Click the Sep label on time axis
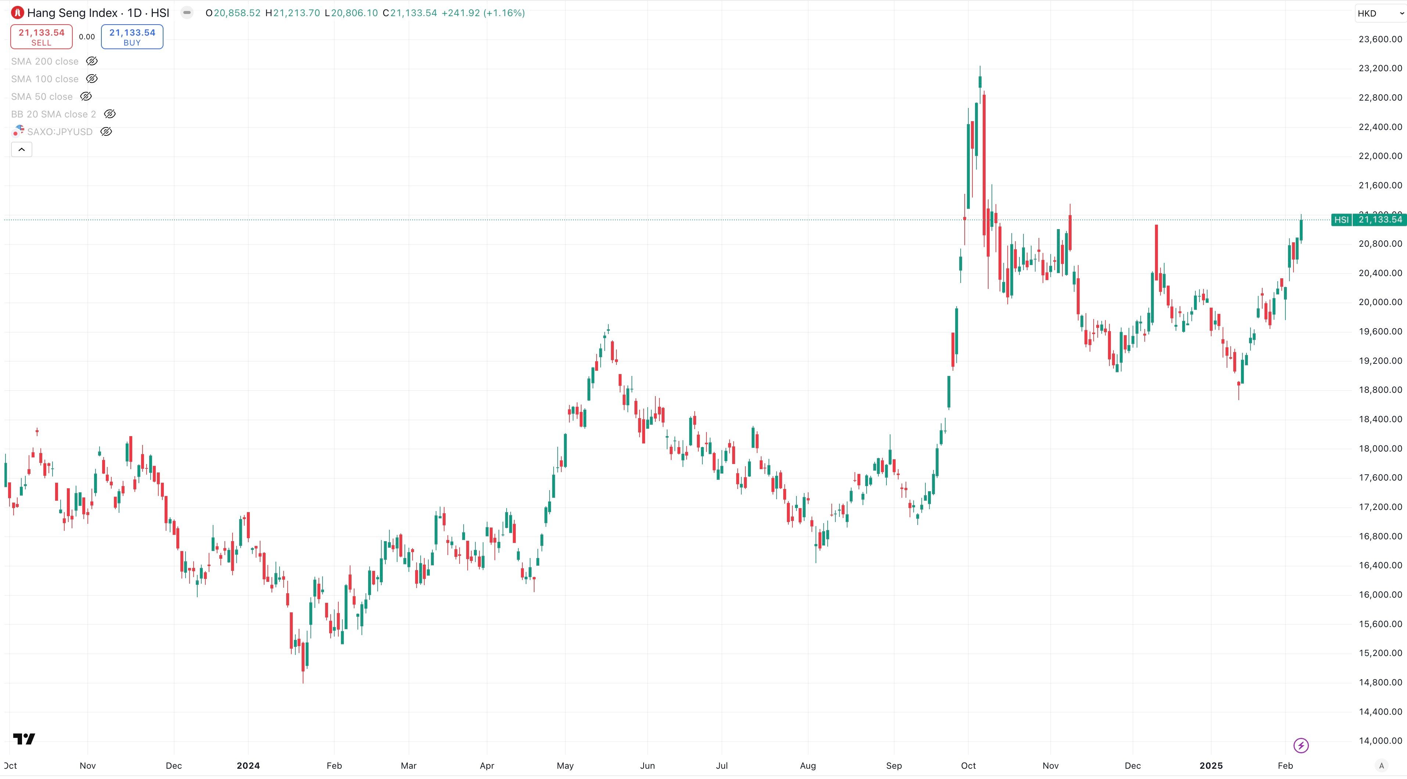 (x=894, y=765)
